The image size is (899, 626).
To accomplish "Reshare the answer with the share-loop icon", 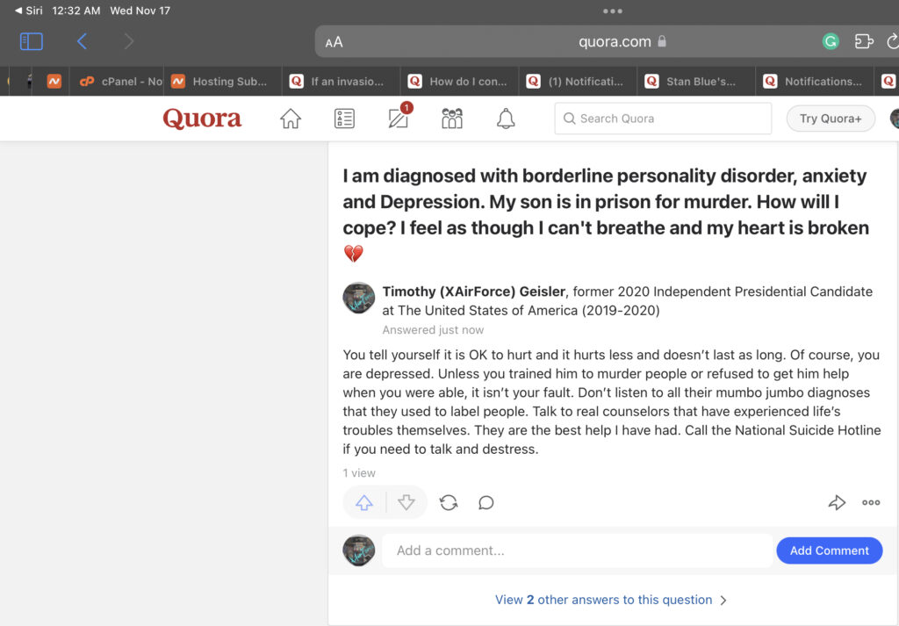I will [x=449, y=503].
